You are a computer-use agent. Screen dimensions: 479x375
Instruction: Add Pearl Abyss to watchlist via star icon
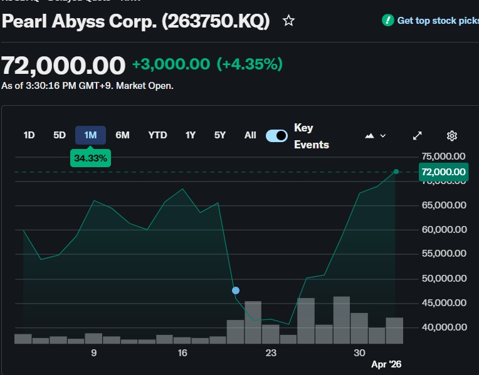[x=288, y=21]
